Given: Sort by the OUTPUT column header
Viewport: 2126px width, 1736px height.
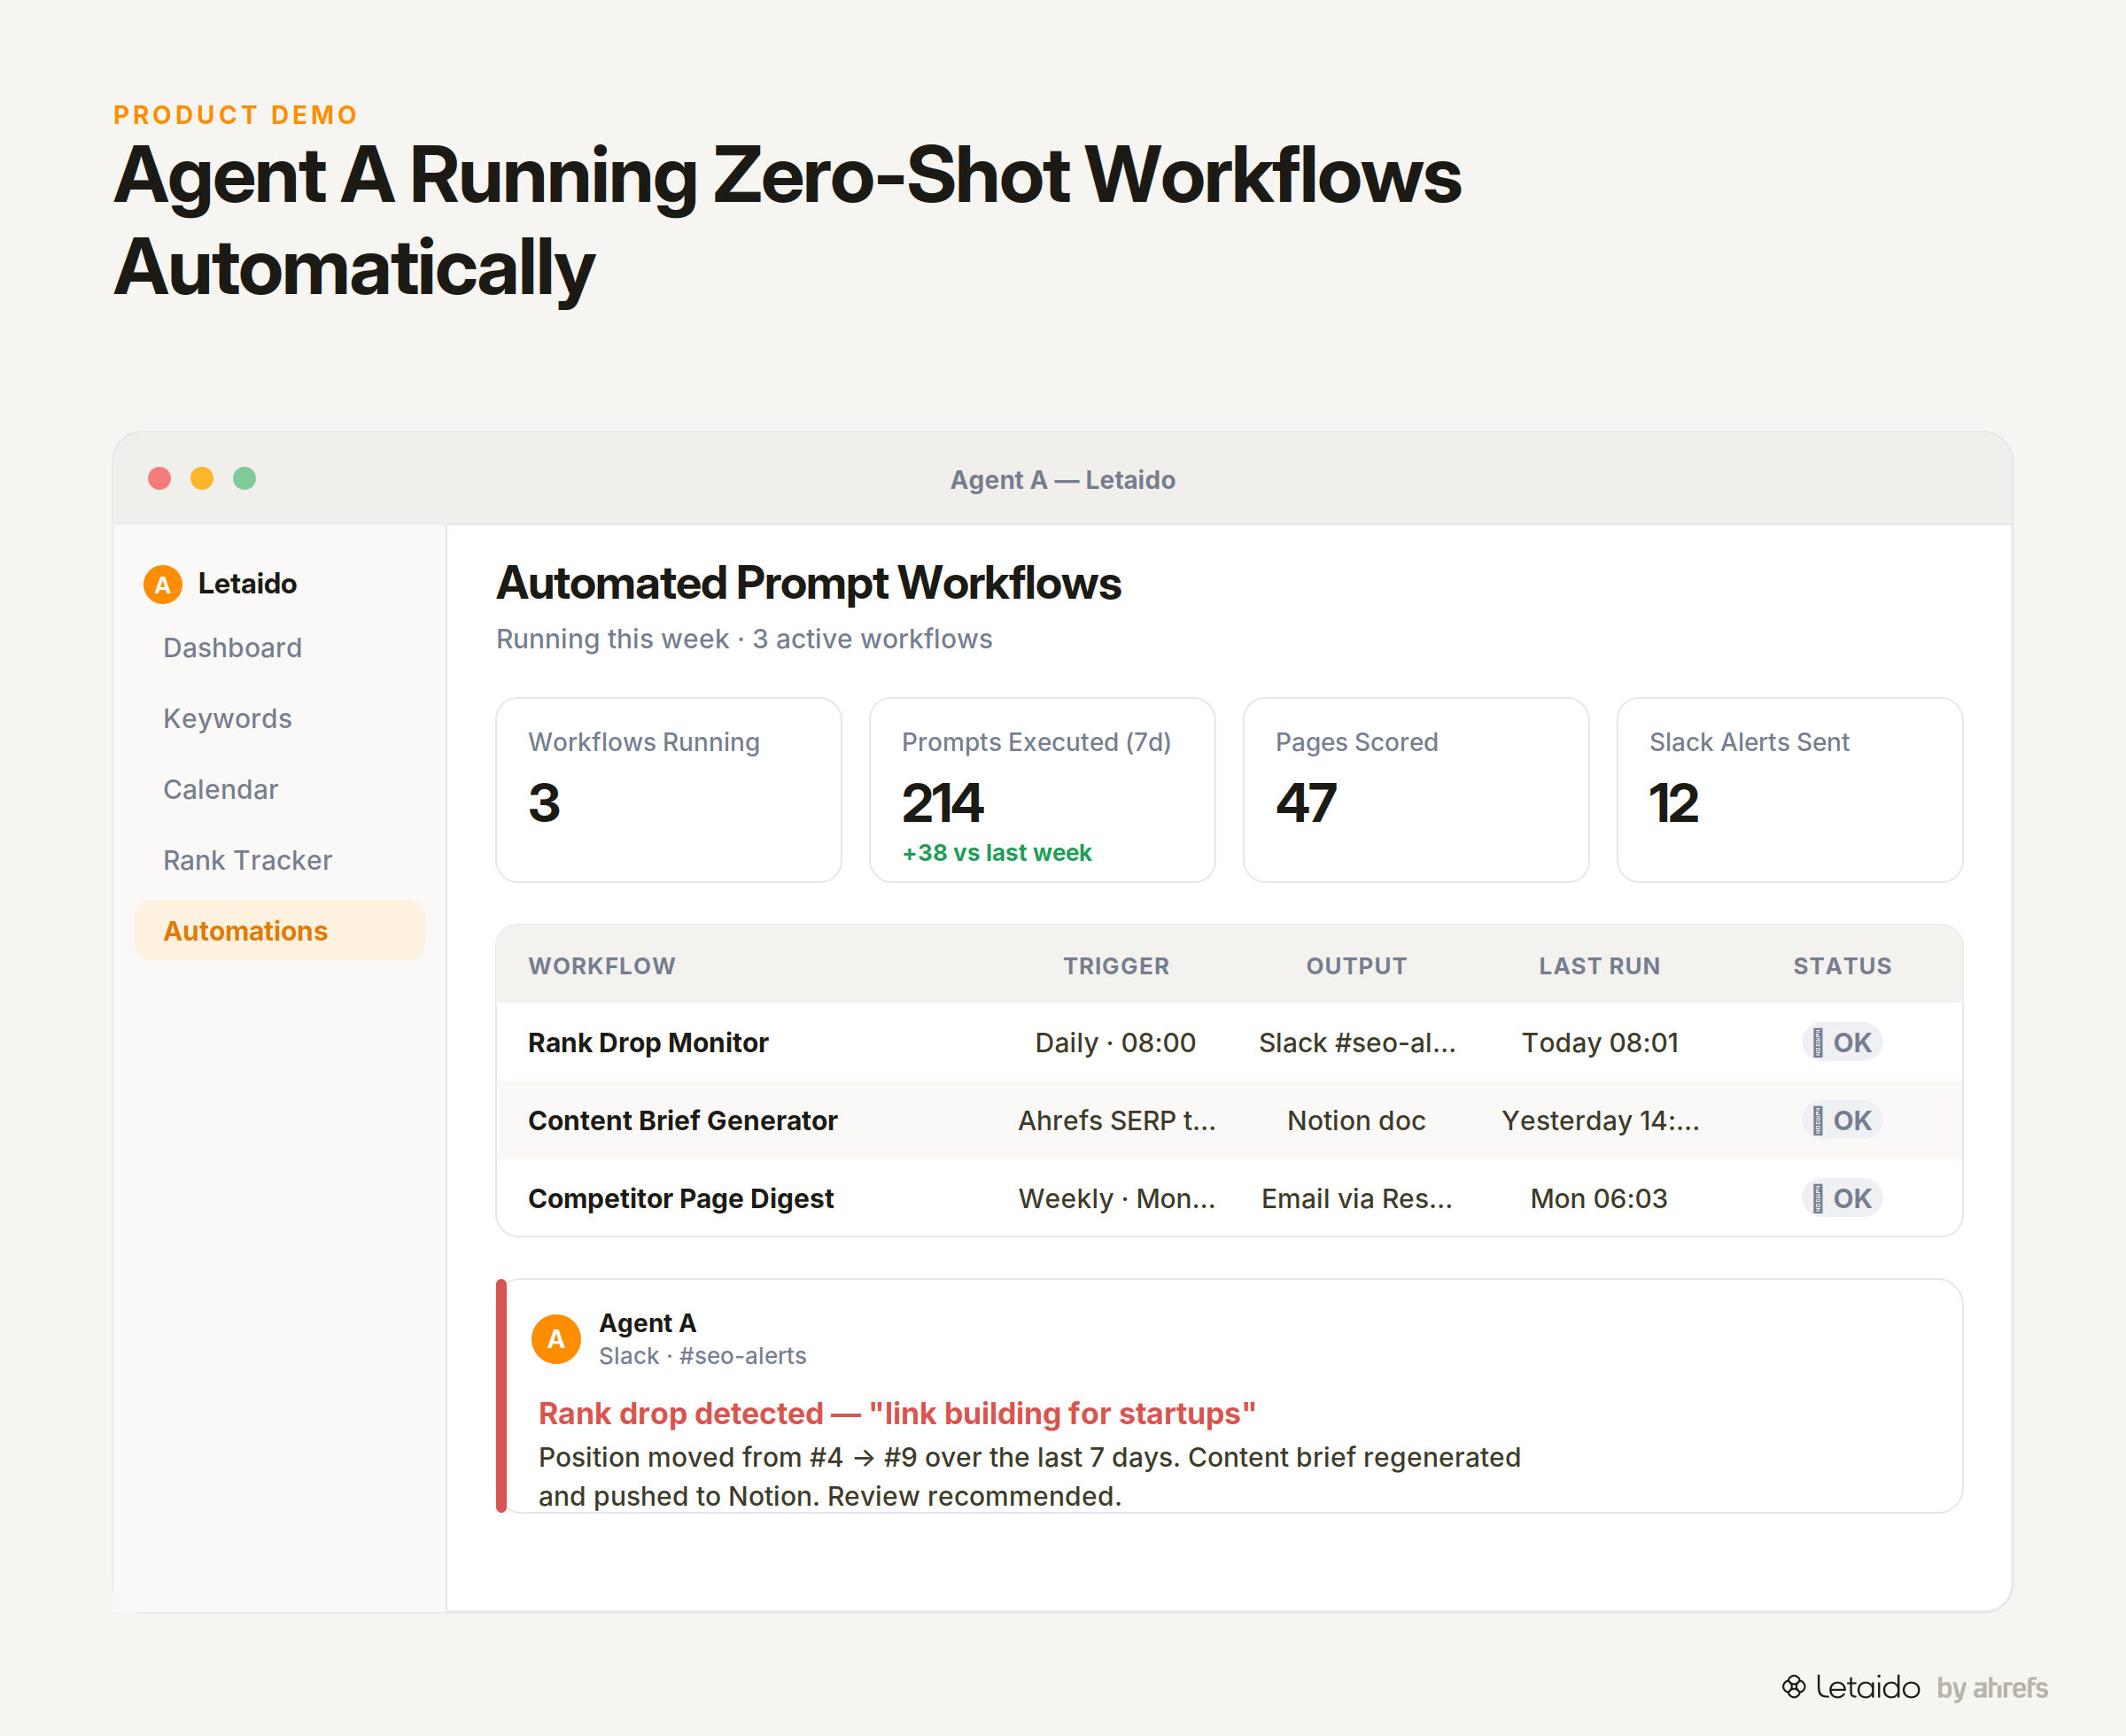Looking at the screenshot, I should pos(1356,966).
